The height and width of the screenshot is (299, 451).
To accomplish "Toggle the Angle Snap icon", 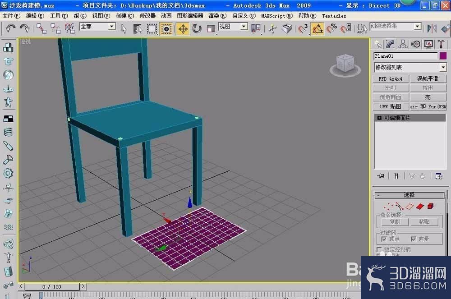I will (318, 29).
